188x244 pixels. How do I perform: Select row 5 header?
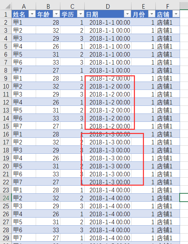point(6,46)
